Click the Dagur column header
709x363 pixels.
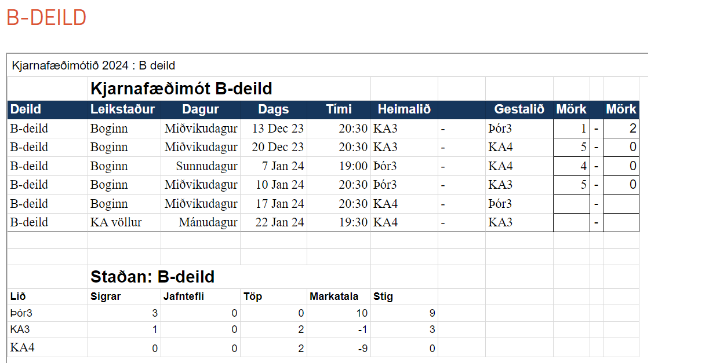point(201,109)
